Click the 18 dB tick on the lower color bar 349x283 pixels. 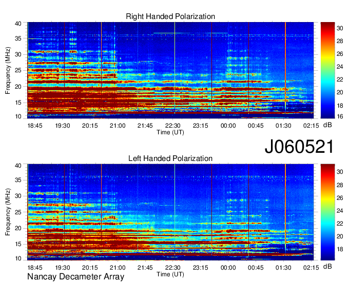tap(340, 249)
